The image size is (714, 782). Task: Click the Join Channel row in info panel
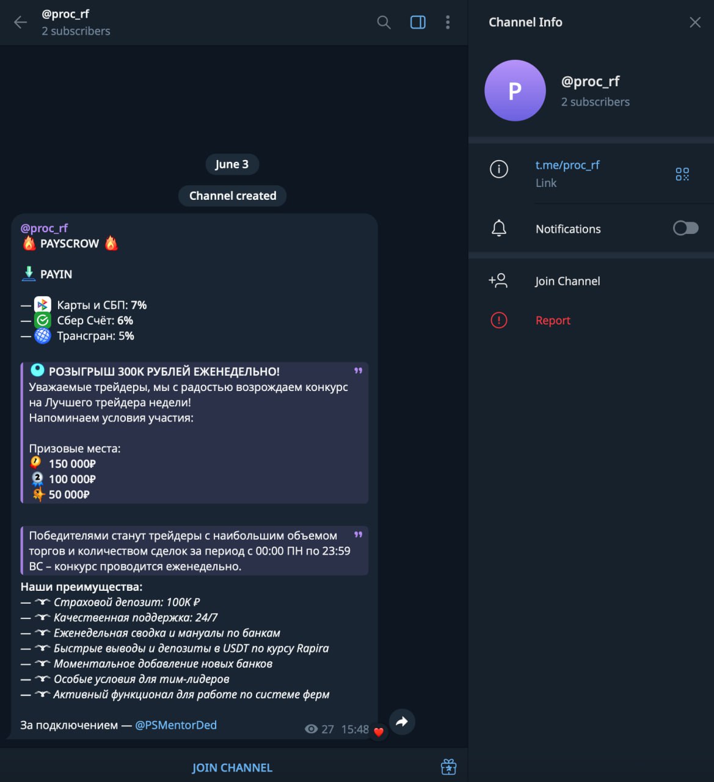coord(591,281)
